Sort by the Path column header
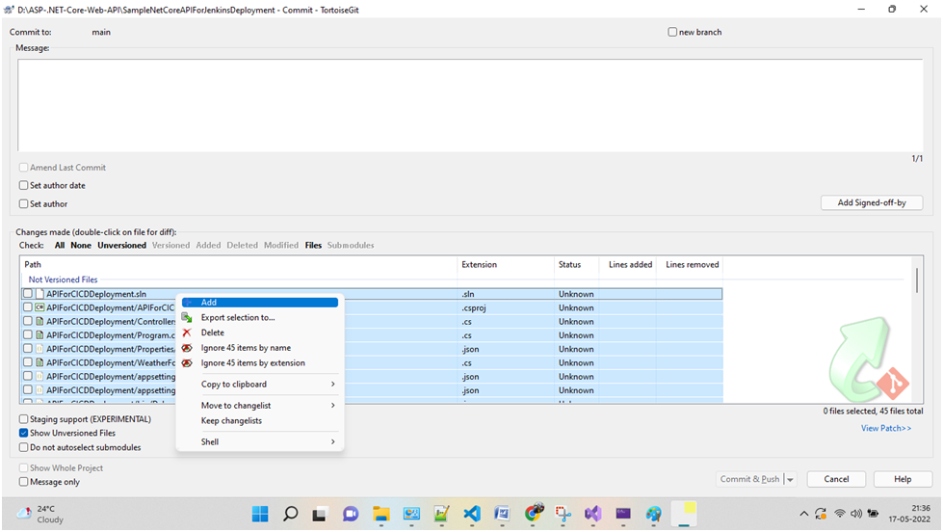This screenshot has width=943, height=532. click(239, 264)
